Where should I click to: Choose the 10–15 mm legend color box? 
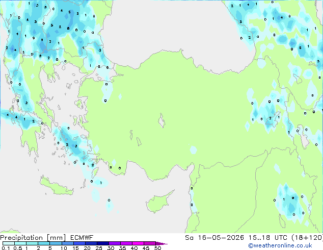coord(68,243)
